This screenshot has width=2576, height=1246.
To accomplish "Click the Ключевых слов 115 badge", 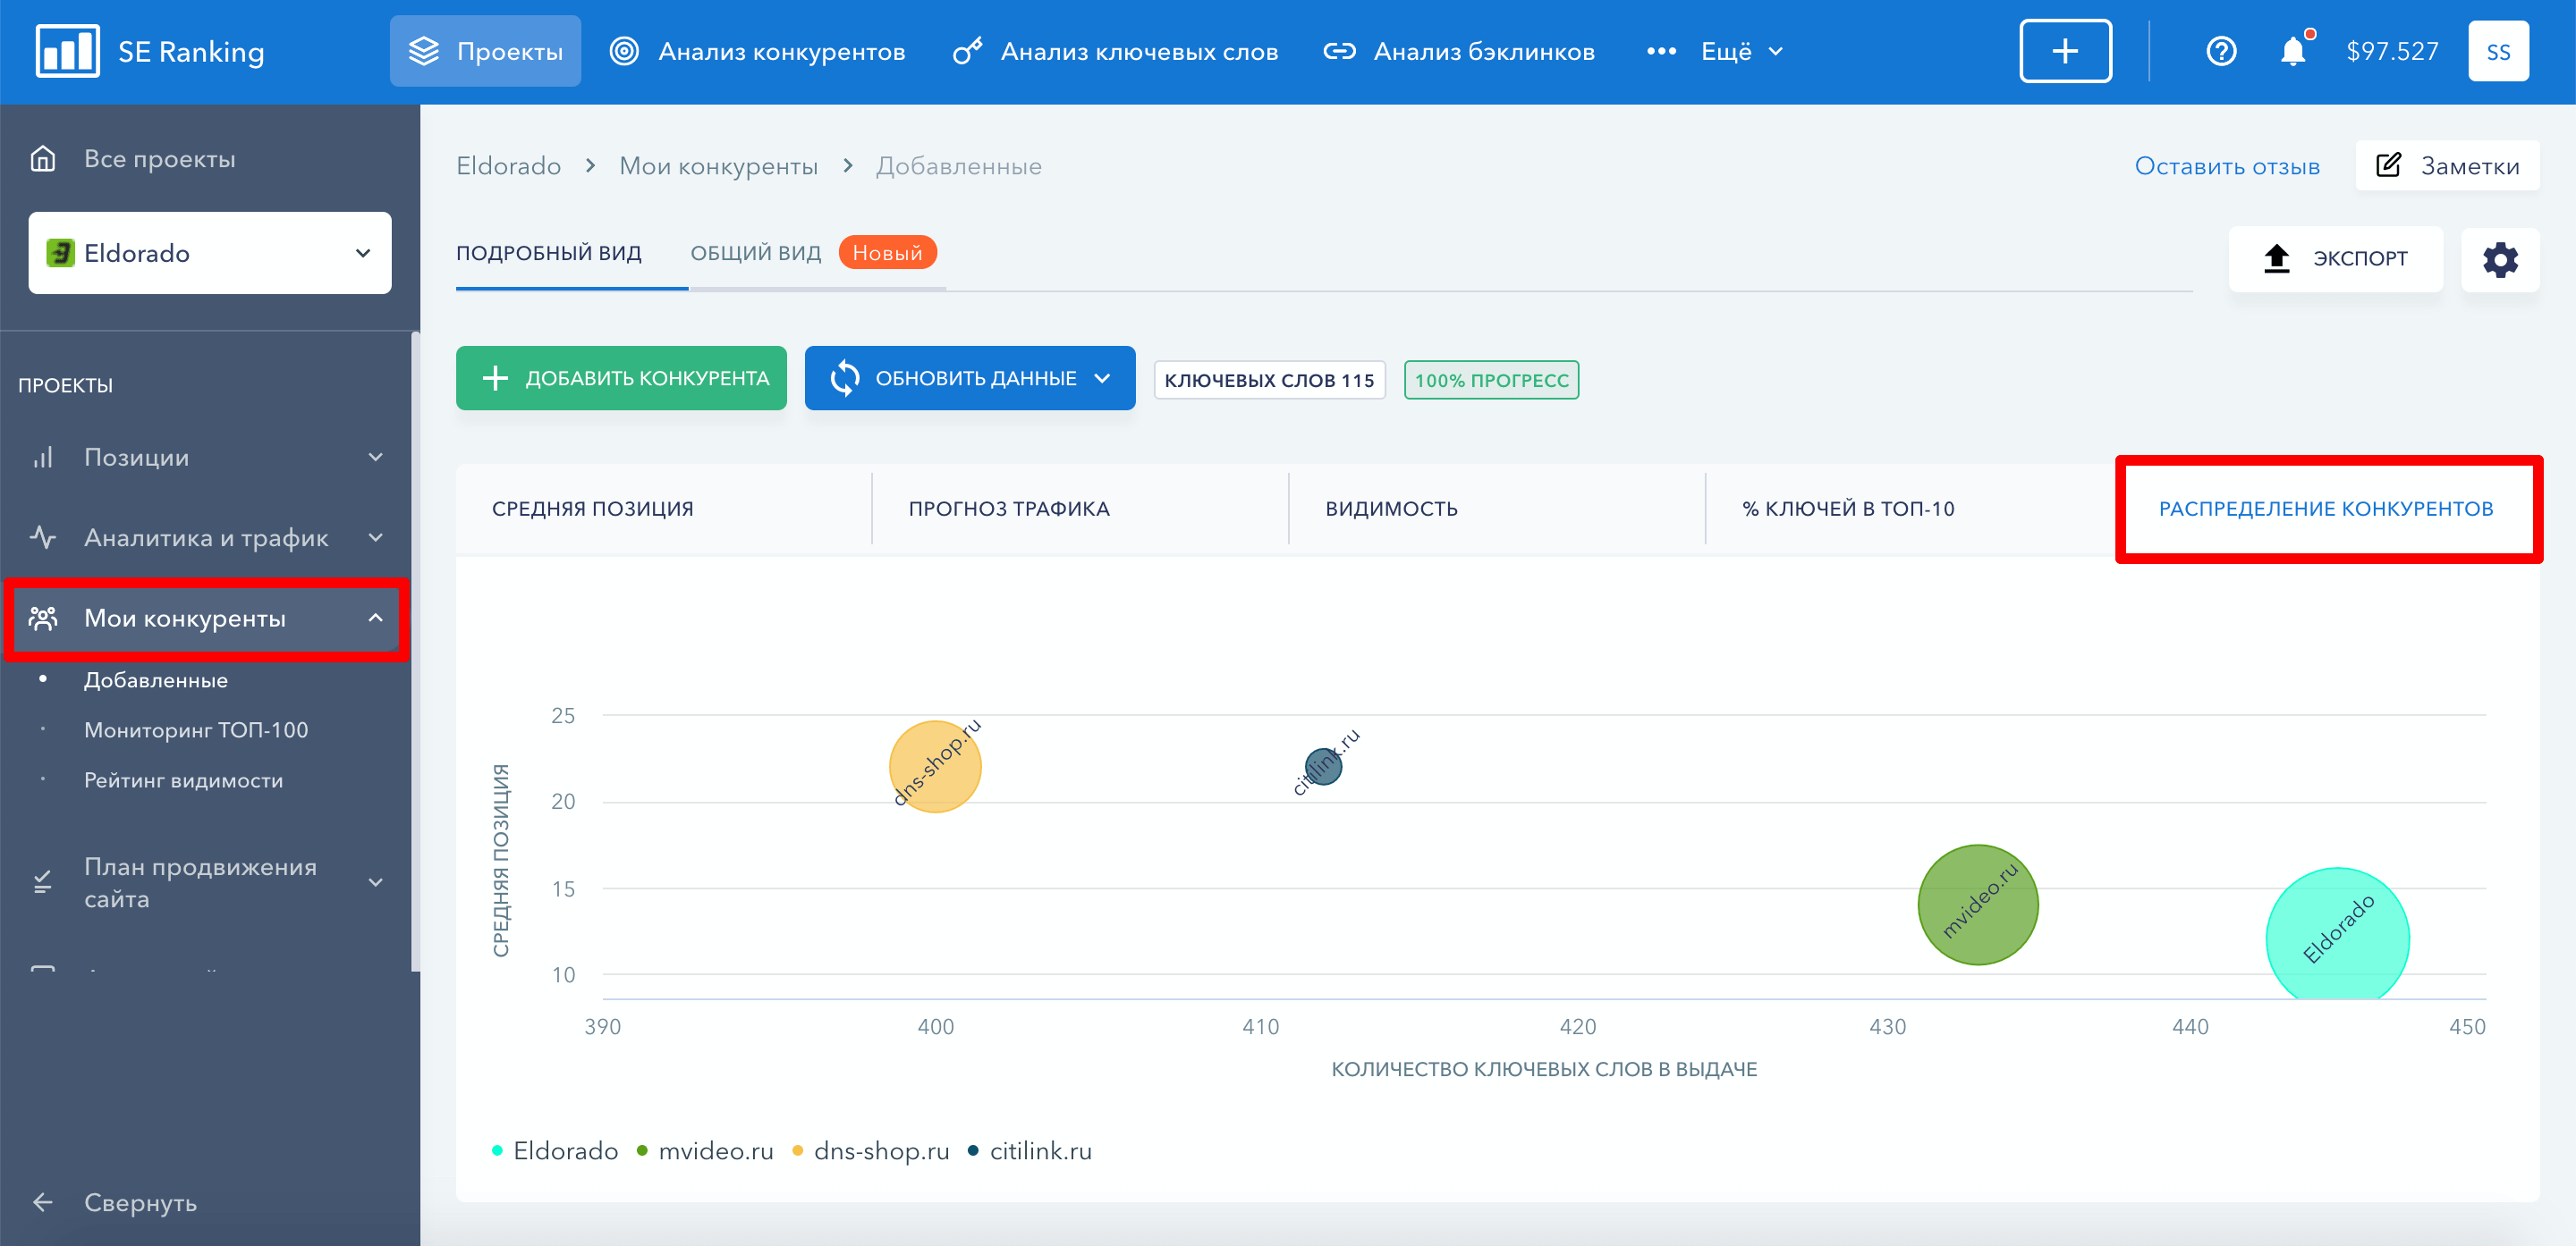I will pos(1269,380).
